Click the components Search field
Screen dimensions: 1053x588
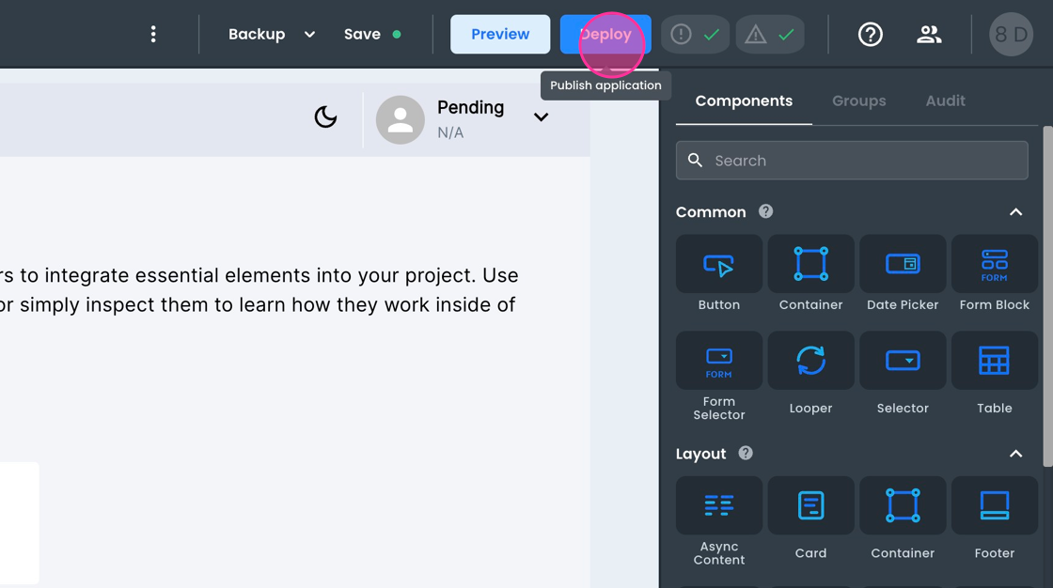click(852, 161)
